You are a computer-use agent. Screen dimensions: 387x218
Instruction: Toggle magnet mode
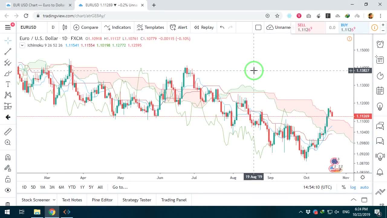(x=8, y=157)
